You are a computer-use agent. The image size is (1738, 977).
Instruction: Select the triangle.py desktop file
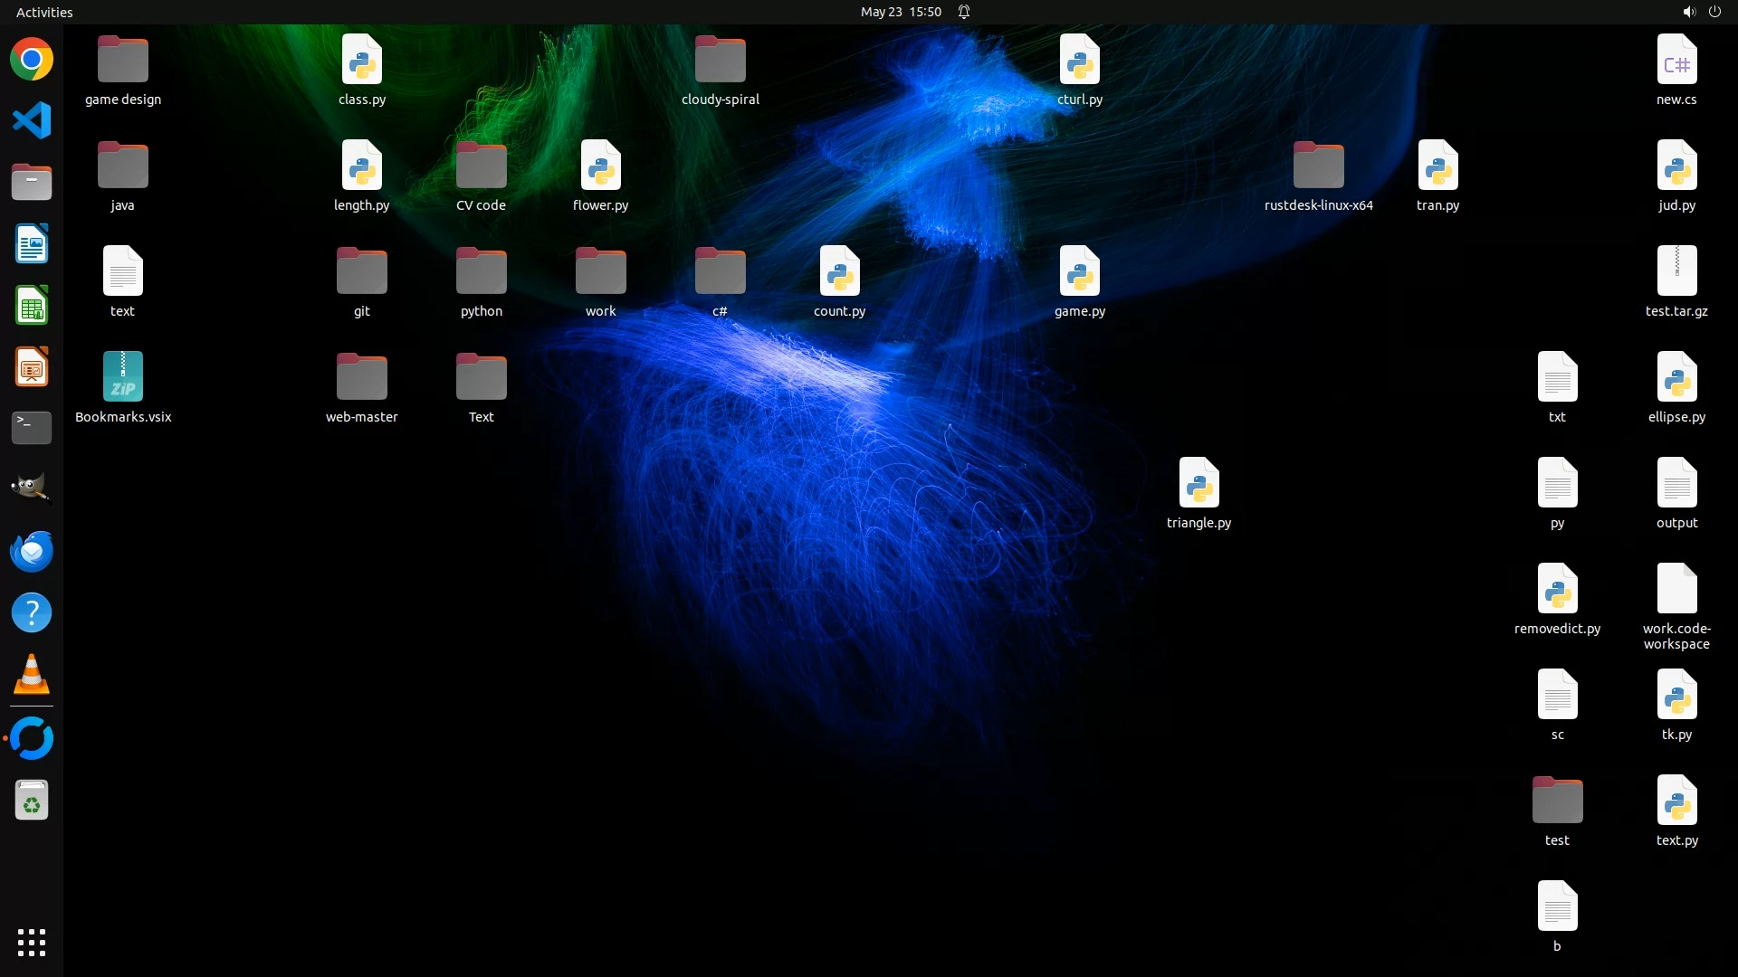[x=1198, y=484]
